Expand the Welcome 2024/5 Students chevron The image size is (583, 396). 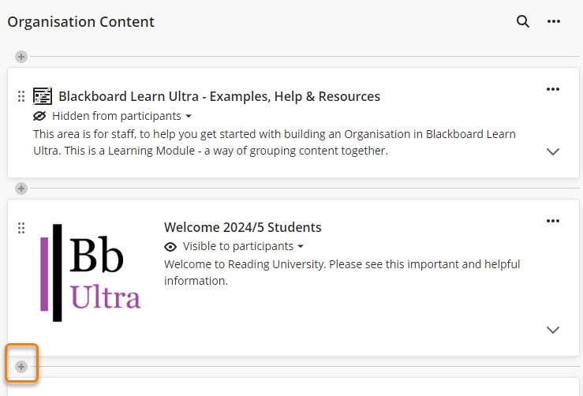553,330
